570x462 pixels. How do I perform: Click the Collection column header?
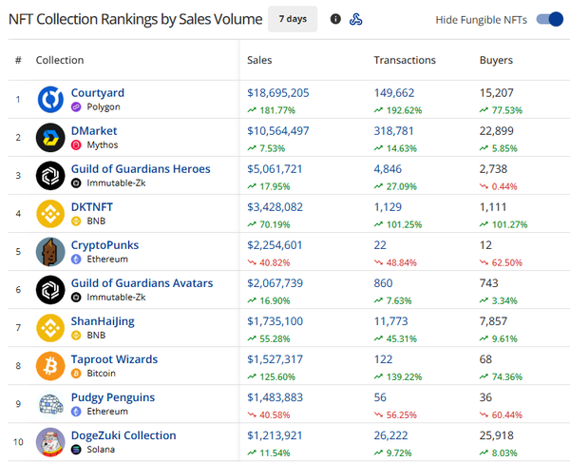point(60,60)
